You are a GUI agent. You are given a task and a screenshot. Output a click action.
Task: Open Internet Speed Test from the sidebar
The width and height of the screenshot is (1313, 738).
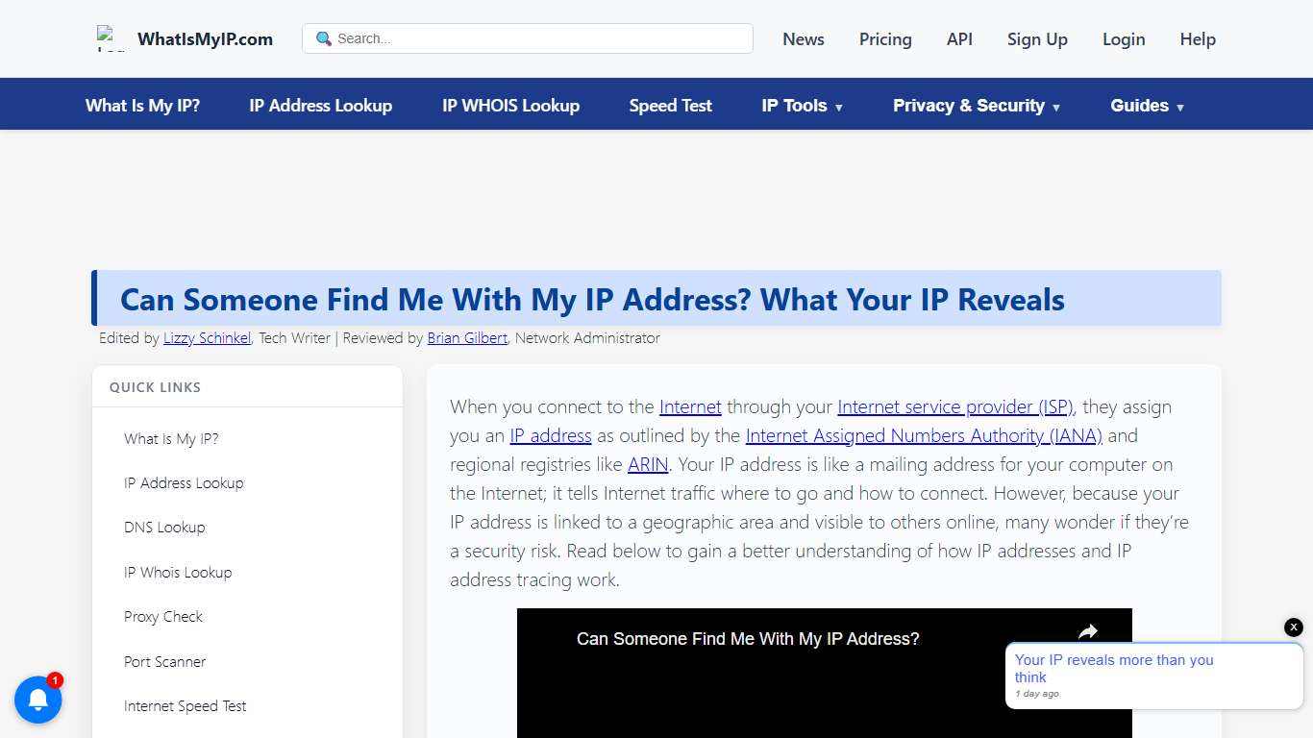coord(185,705)
